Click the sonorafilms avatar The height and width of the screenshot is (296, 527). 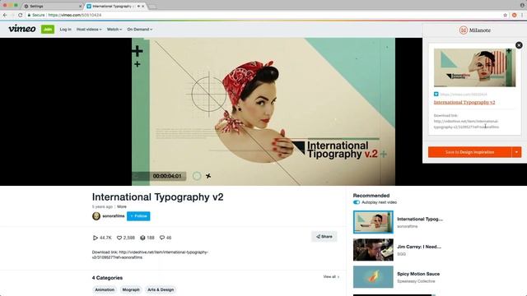pos(96,215)
